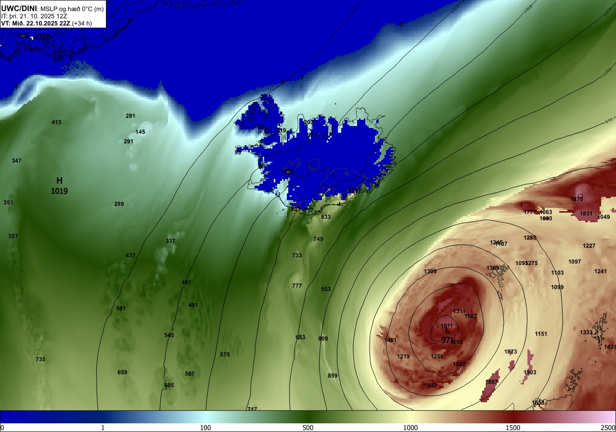Select the 1500 label on color scale
Image resolution: width=616 pixels, height=432 pixels.
pos(513,428)
